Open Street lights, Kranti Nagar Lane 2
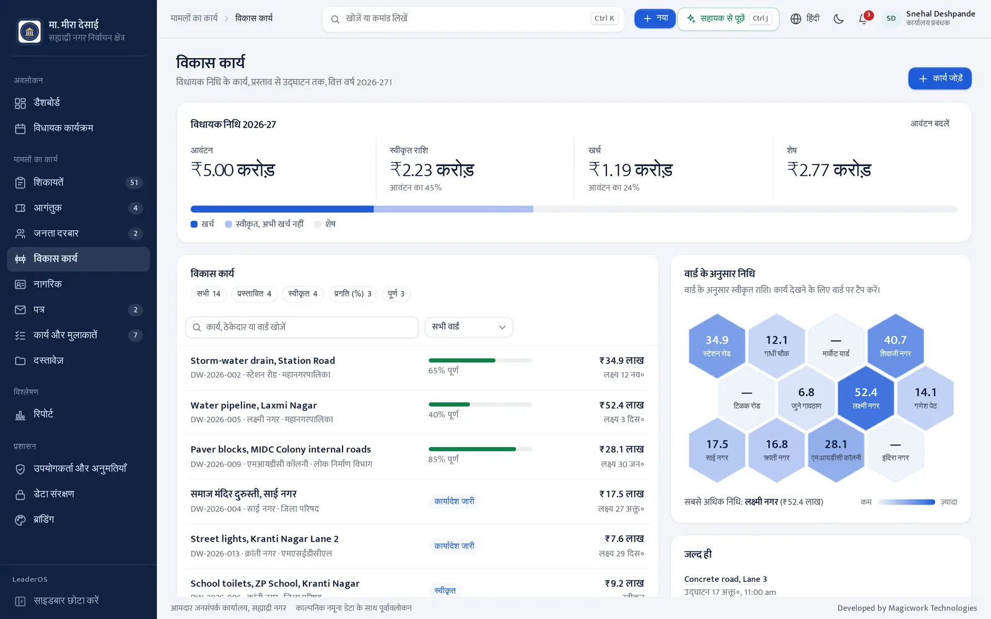Screen dimensions: 991x619 pyautogui.click(x=417, y=546)
